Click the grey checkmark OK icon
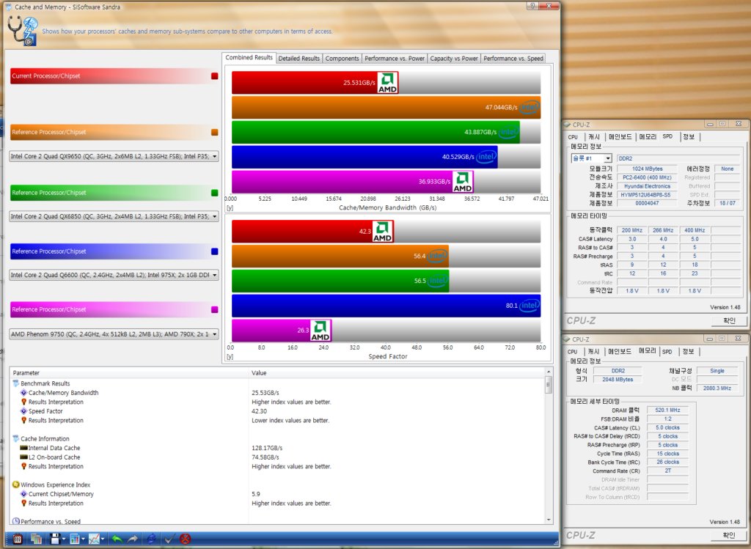 pos(169,539)
